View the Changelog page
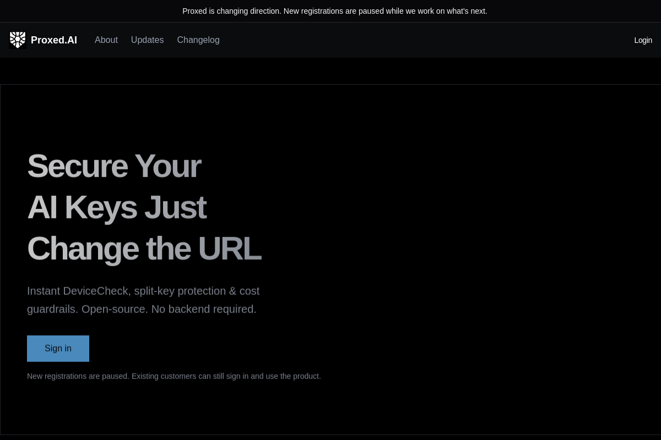This screenshot has height=440, width=661. click(x=198, y=40)
